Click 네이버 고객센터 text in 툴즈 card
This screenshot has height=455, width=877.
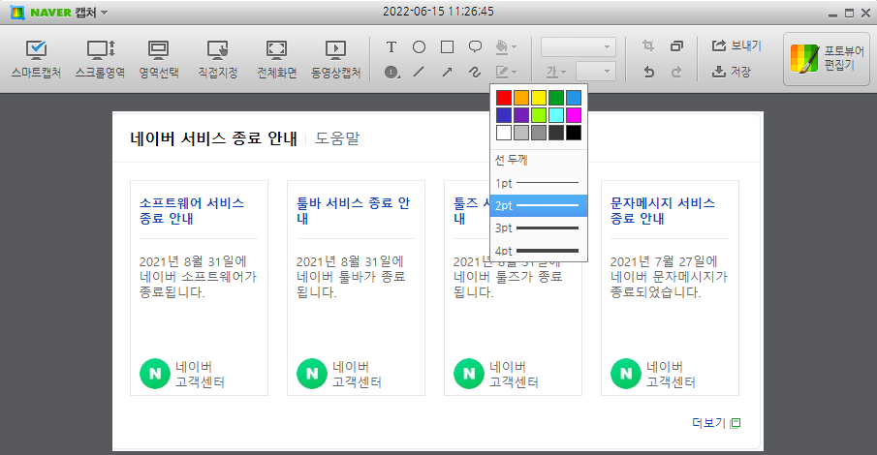click(x=514, y=374)
